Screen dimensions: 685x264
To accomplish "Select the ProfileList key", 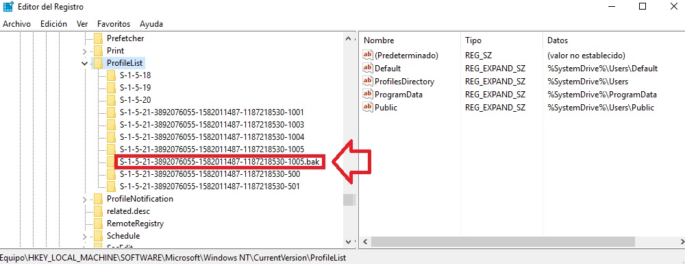I will click(x=125, y=63).
